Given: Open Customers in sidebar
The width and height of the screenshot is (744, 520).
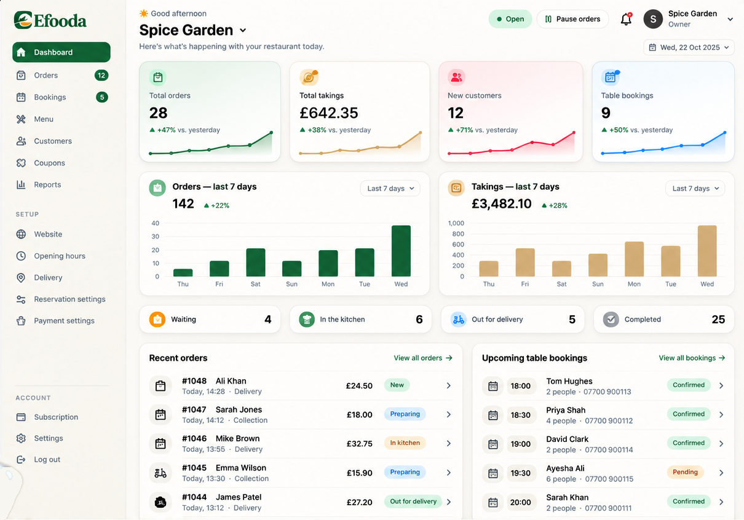Looking at the screenshot, I should (61, 141).
